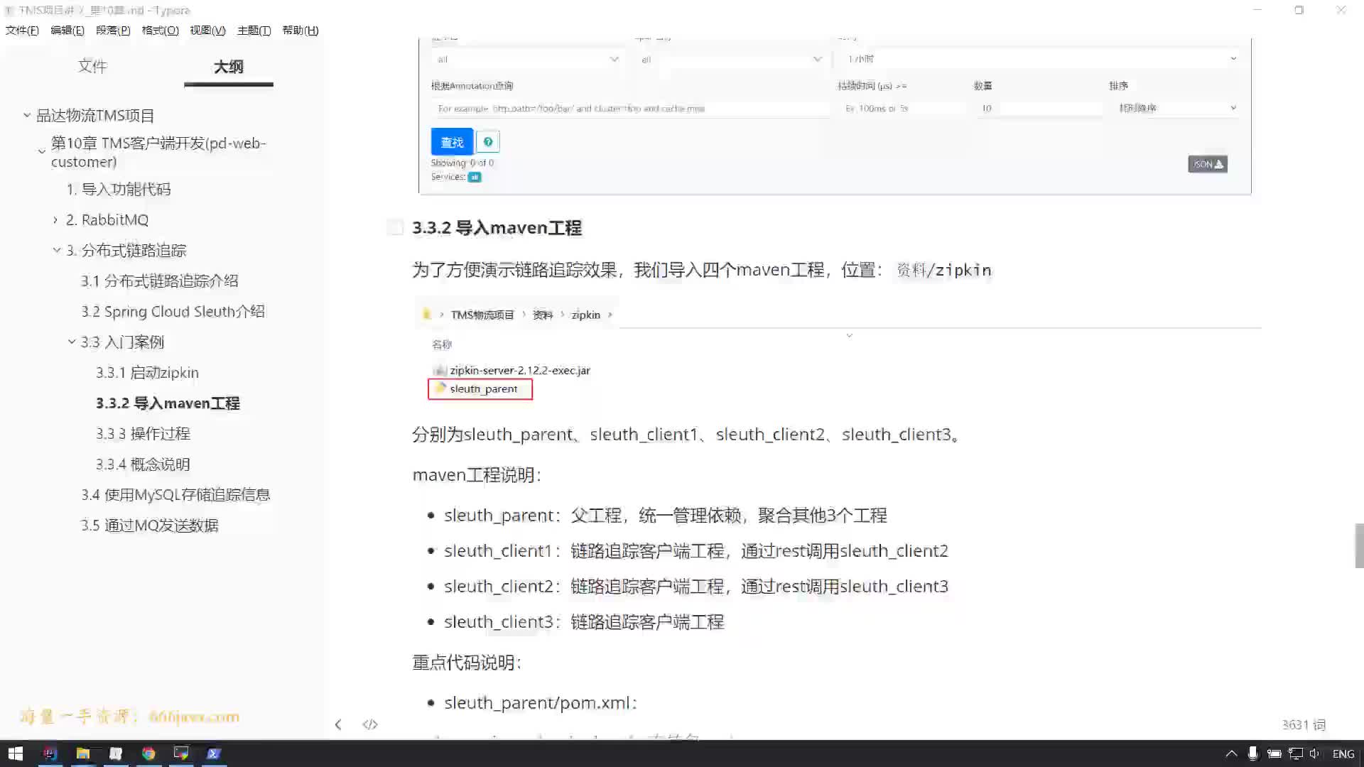Open the Windows Start menu
The height and width of the screenshot is (767, 1364).
click(16, 754)
